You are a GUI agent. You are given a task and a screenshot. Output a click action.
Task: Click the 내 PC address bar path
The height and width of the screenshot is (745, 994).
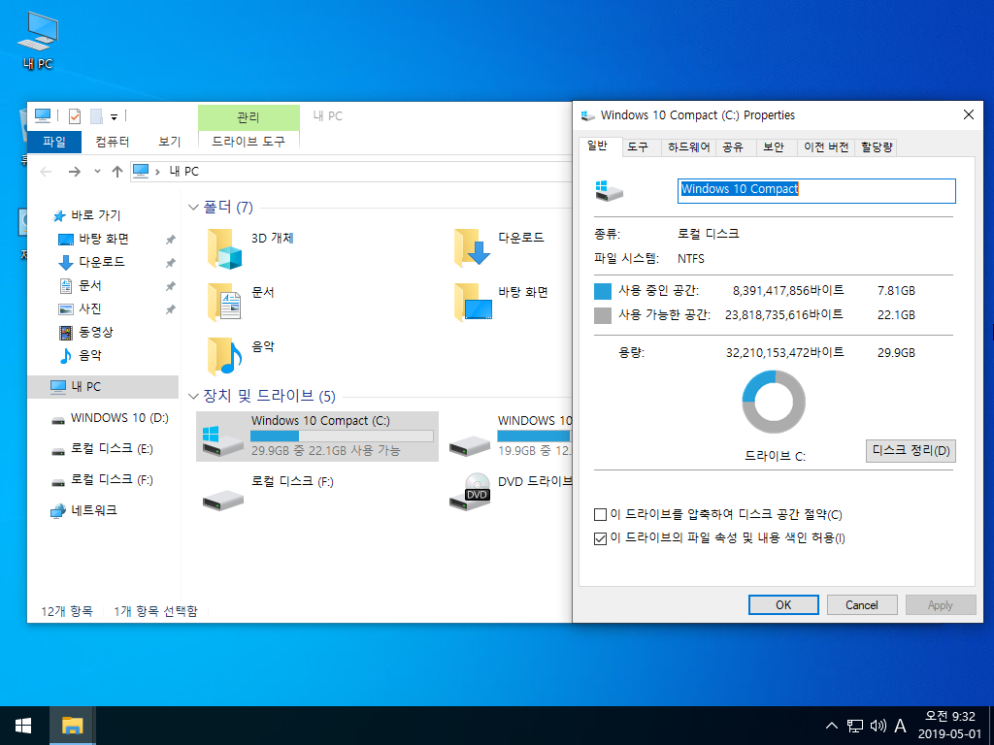[183, 172]
